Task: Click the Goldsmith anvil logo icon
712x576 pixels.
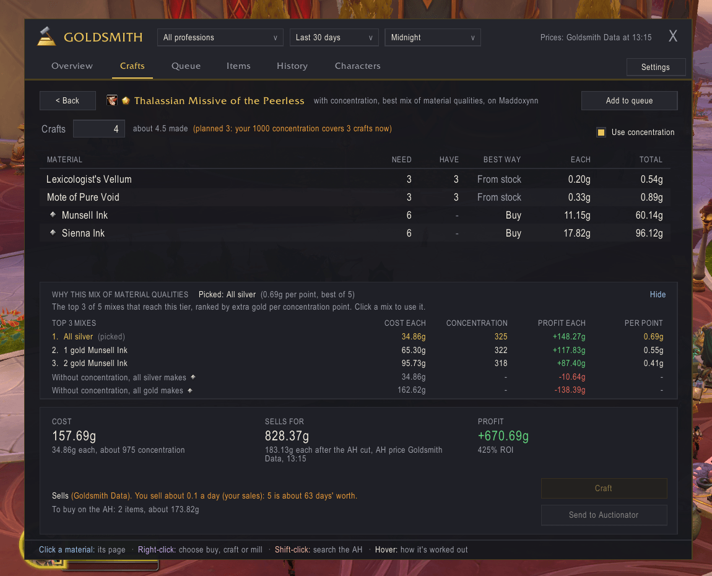Action: 46,37
